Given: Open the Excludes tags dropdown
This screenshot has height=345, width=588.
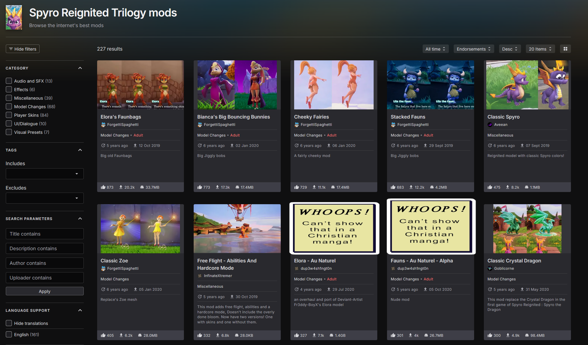Looking at the screenshot, I should (44, 198).
